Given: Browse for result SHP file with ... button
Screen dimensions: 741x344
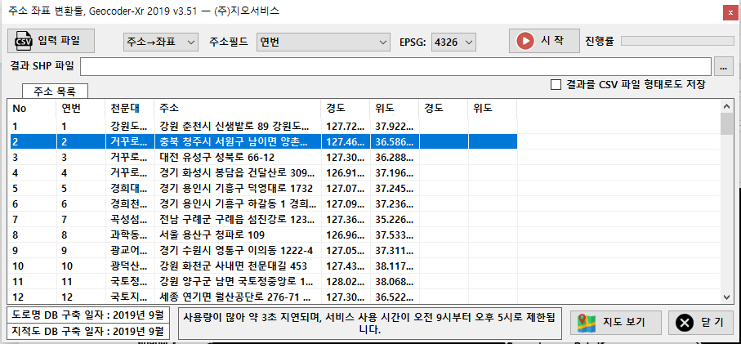Looking at the screenshot, I should (x=723, y=67).
